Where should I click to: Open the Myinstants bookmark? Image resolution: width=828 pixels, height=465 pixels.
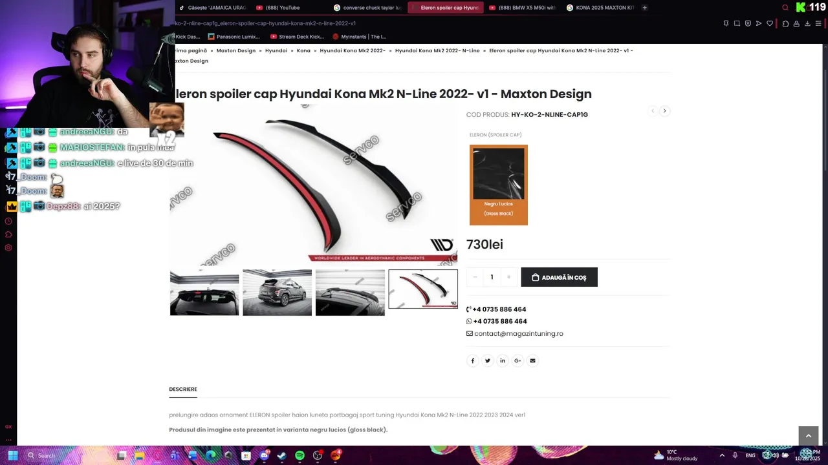359,37
